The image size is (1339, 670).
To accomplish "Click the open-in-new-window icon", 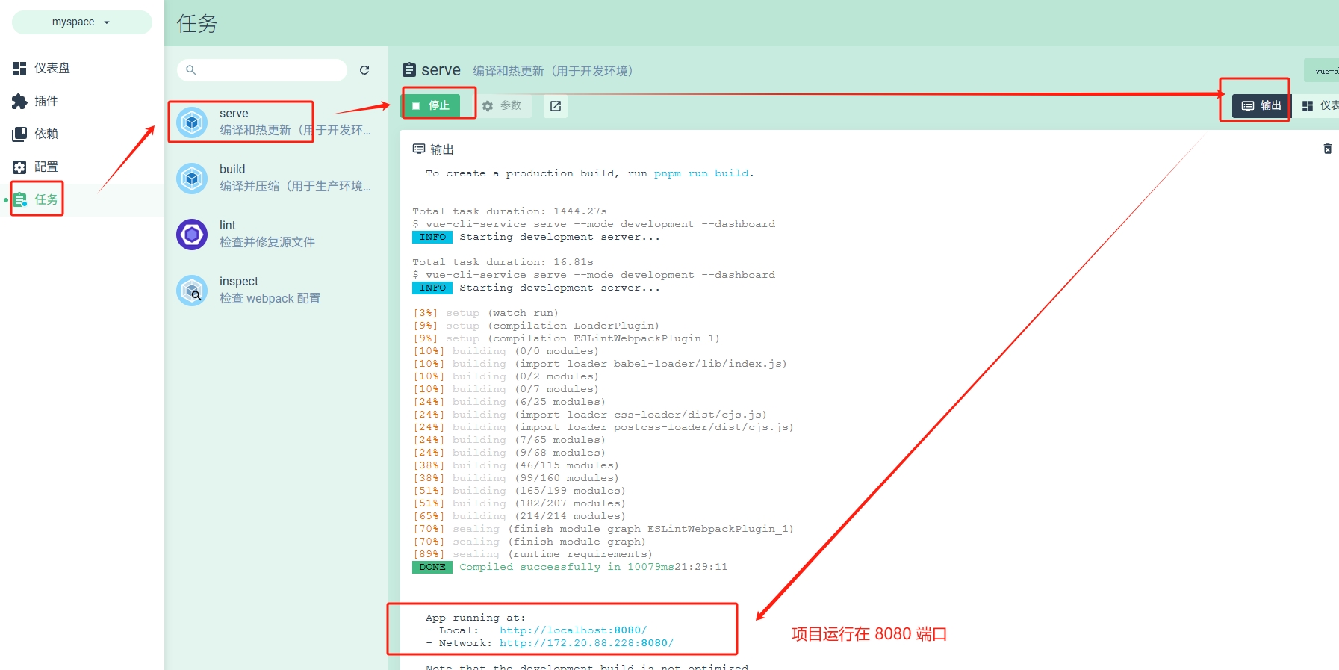I will (x=556, y=106).
